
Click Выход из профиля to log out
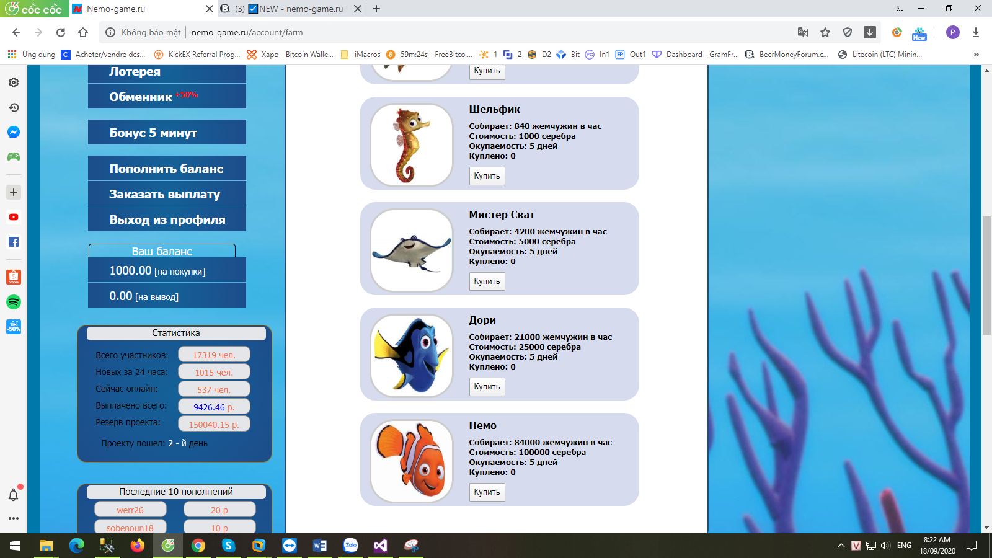(167, 219)
